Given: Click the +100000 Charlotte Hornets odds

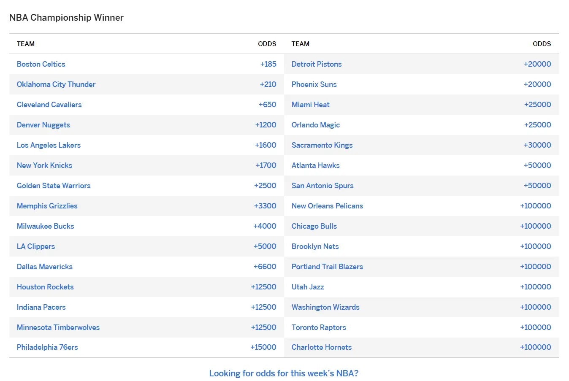Looking at the screenshot, I should click(536, 347).
